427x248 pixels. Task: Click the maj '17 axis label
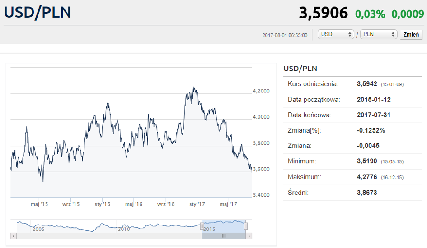pyautogui.click(x=228, y=204)
